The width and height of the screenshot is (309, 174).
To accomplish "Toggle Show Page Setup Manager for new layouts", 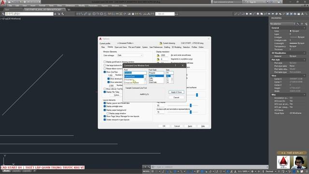I will [x=105, y=116].
